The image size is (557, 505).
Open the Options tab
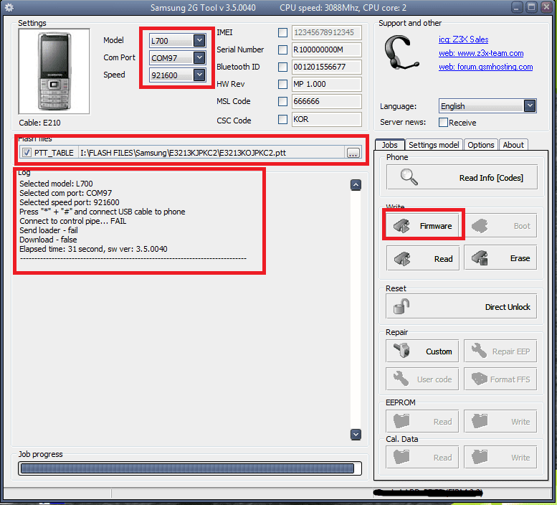point(480,145)
